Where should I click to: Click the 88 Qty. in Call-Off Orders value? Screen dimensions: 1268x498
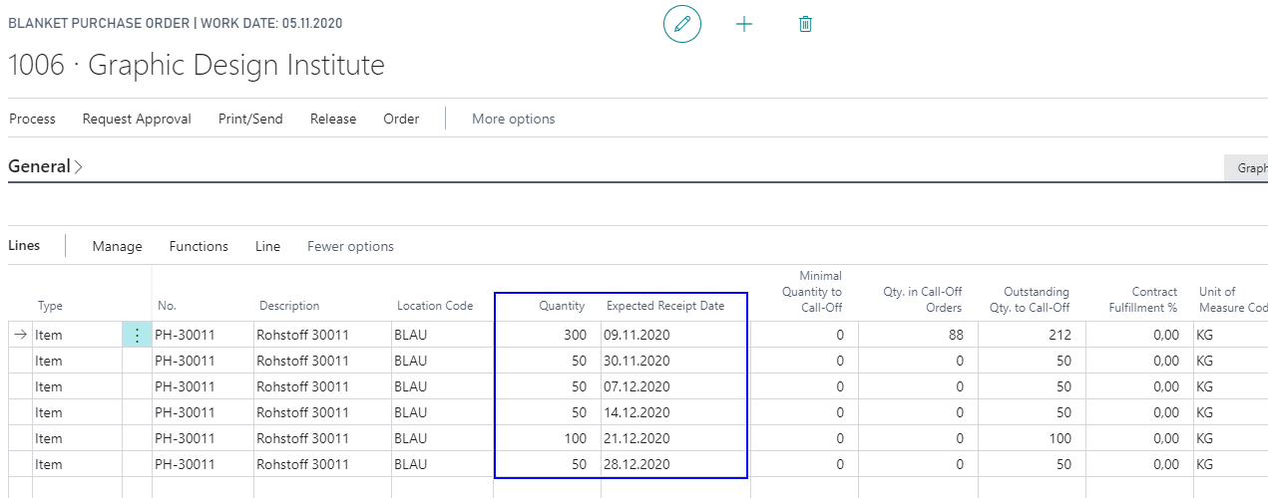pos(956,335)
